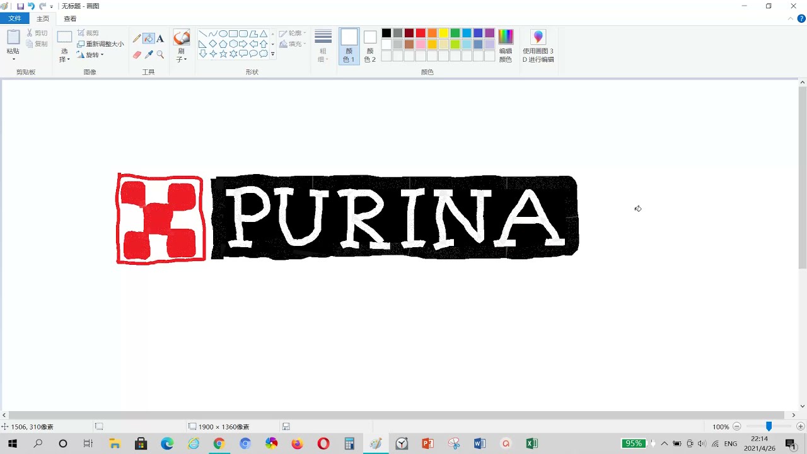This screenshot has width=807, height=454.
Task: Select the Color 2 box
Action: [370, 46]
